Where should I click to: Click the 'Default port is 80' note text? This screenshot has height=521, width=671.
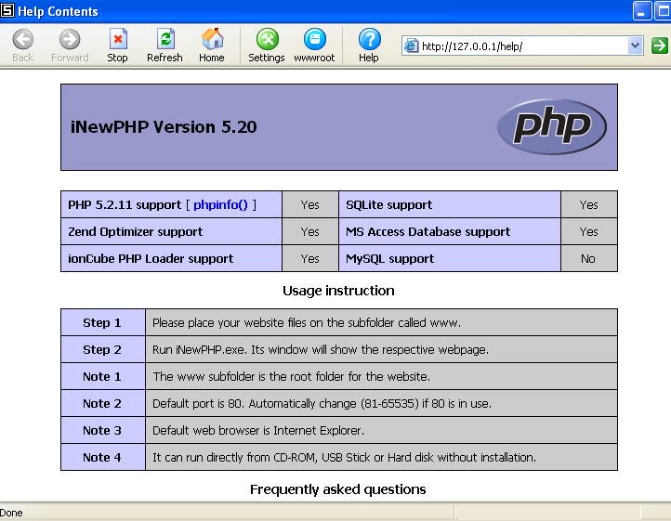pyautogui.click(x=322, y=403)
